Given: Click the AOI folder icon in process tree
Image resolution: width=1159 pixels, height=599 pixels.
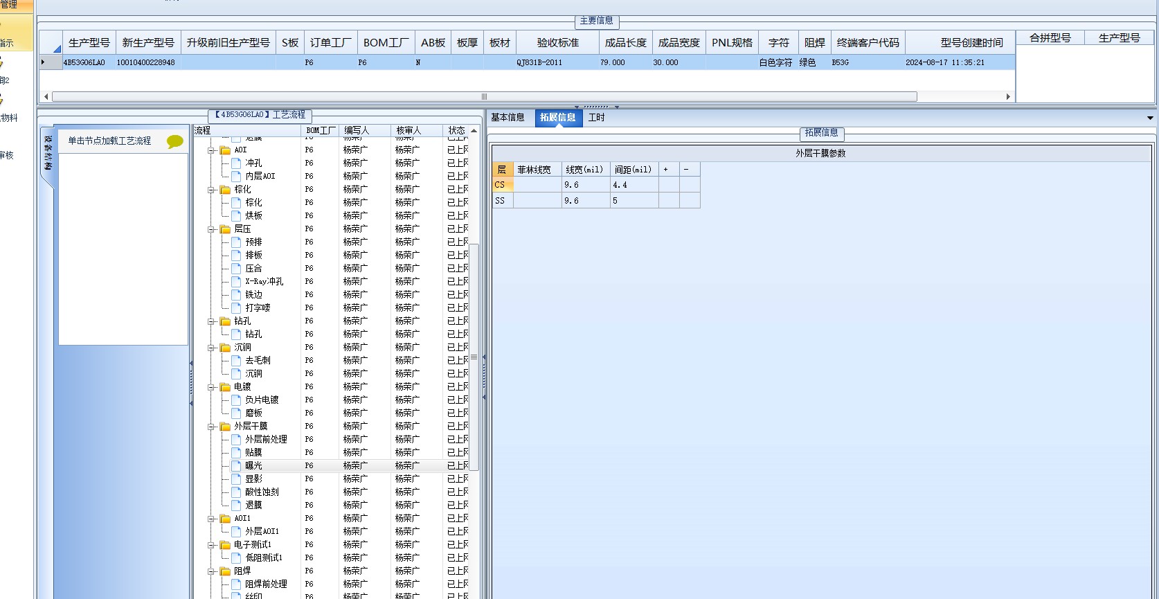Looking at the screenshot, I should tap(225, 150).
